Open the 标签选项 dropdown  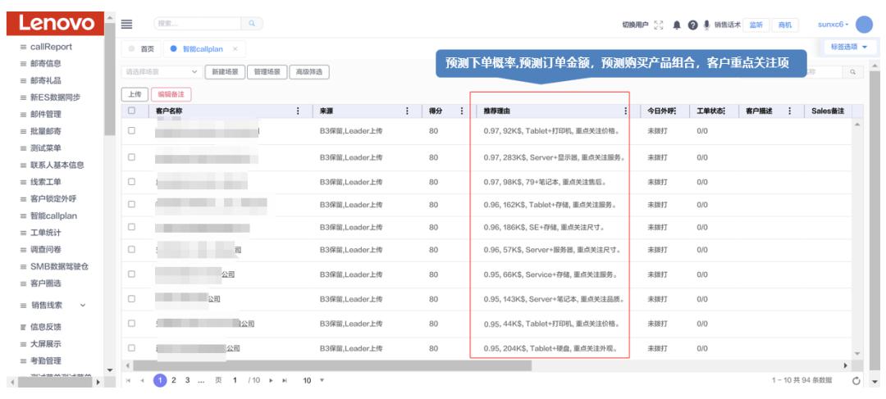coord(849,48)
